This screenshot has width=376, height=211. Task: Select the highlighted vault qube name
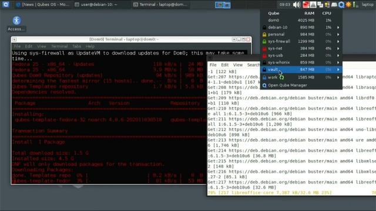coord(273,69)
